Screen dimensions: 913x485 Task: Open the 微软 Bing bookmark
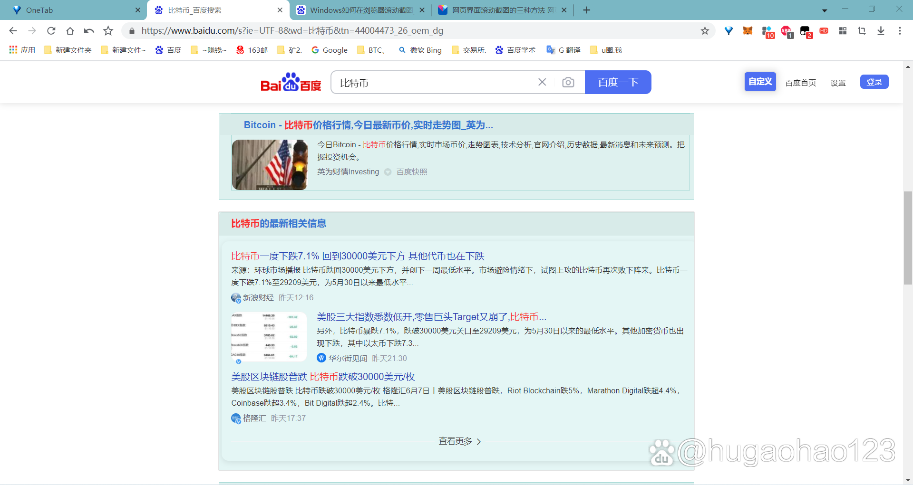(420, 50)
